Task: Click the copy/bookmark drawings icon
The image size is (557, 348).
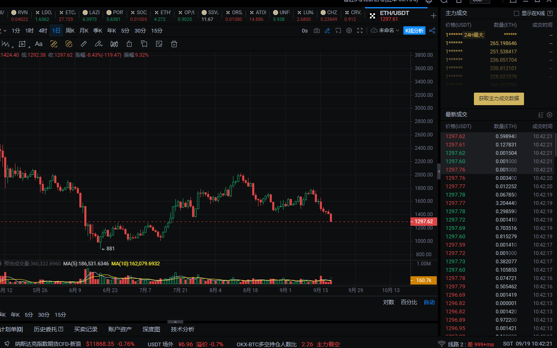Action: pyautogui.click(x=144, y=44)
